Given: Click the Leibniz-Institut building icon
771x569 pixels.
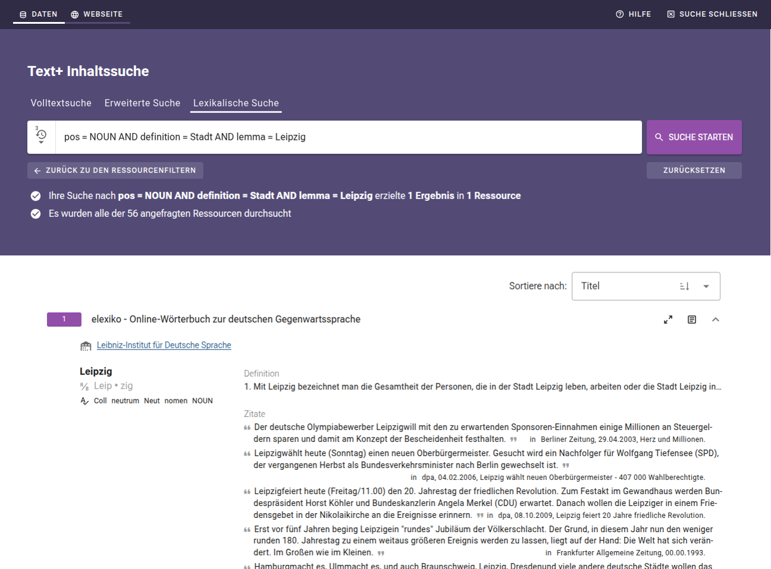Looking at the screenshot, I should click(86, 345).
